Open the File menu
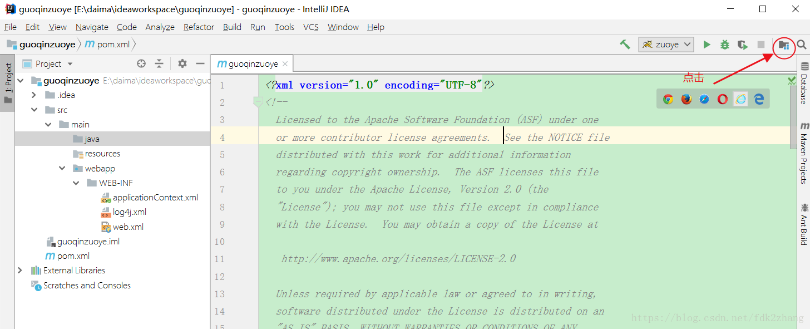The height and width of the screenshot is (329, 810). pos(11,27)
